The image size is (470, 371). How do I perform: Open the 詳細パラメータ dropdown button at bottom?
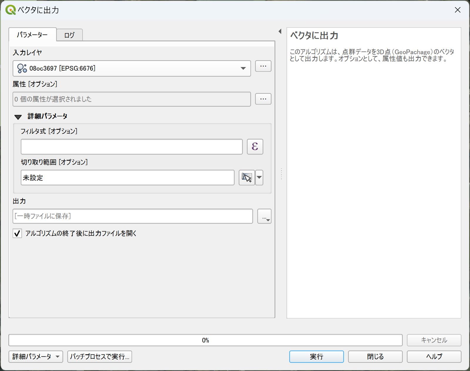pyautogui.click(x=36, y=357)
